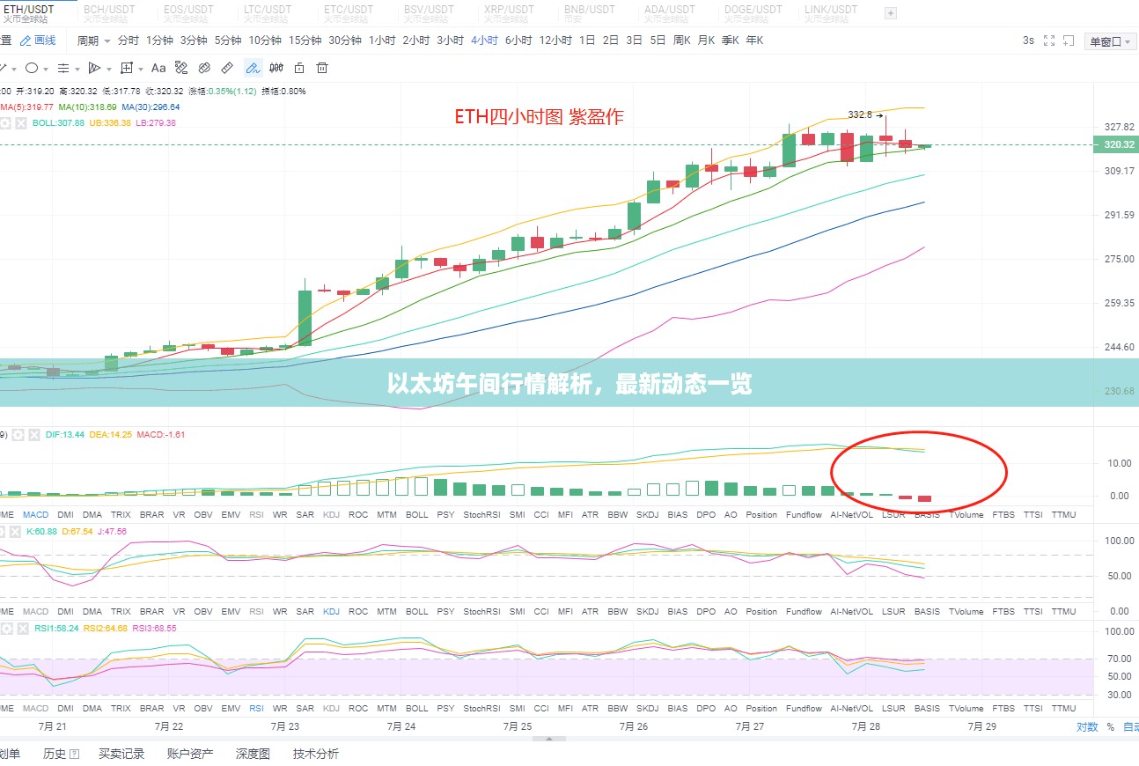Select KDJ in the KDJ panel indicator row
This screenshot has height=766, width=1139.
click(331, 611)
